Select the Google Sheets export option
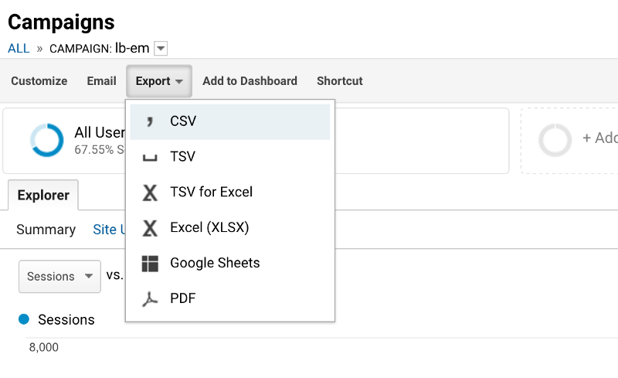The height and width of the screenshot is (378, 618). click(x=215, y=263)
